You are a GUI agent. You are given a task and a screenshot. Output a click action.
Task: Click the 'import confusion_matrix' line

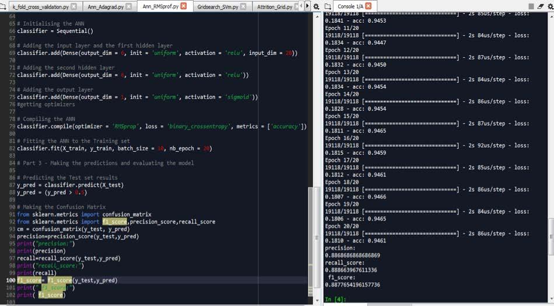[x=84, y=214]
